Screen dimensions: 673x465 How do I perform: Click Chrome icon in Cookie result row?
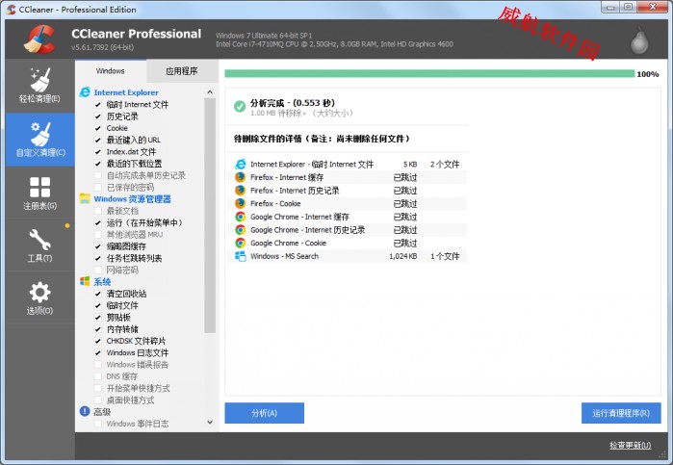241,243
